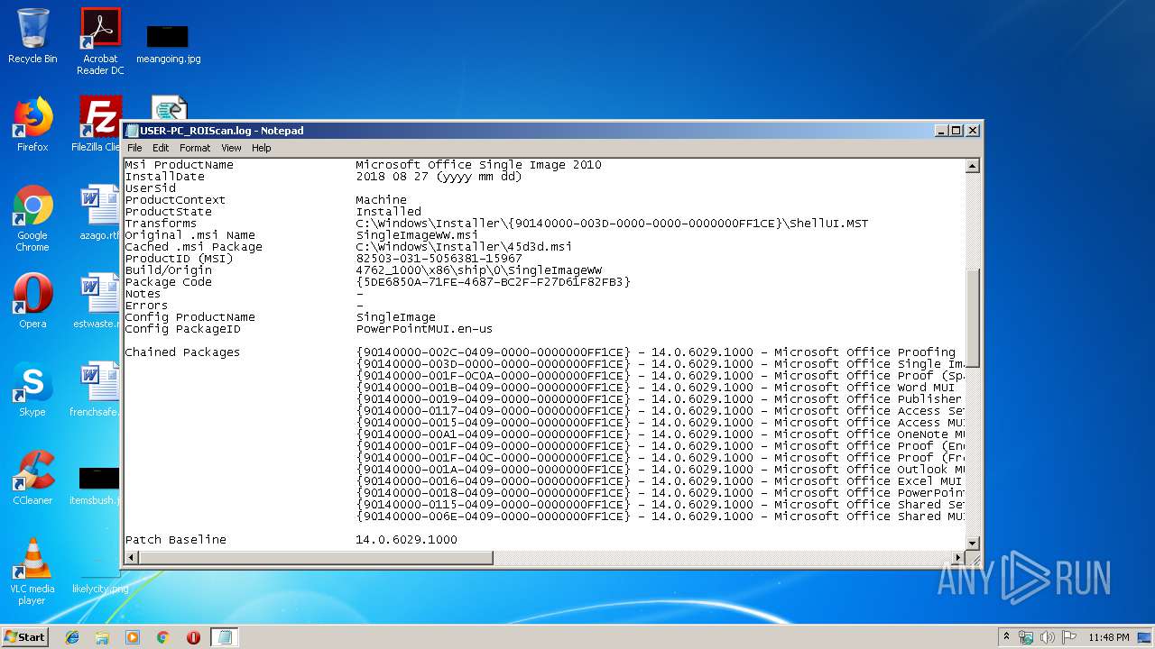Launch Skype desktop shortcut
The width and height of the screenshot is (1155, 649).
(32, 388)
